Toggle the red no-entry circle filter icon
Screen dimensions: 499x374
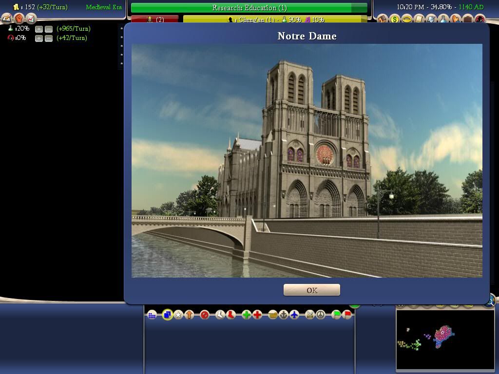tap(205, 315)
